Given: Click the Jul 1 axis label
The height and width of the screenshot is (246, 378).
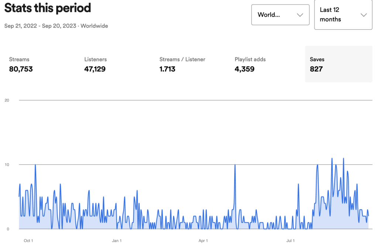Looking at the screenshot, I should (291, 241).
